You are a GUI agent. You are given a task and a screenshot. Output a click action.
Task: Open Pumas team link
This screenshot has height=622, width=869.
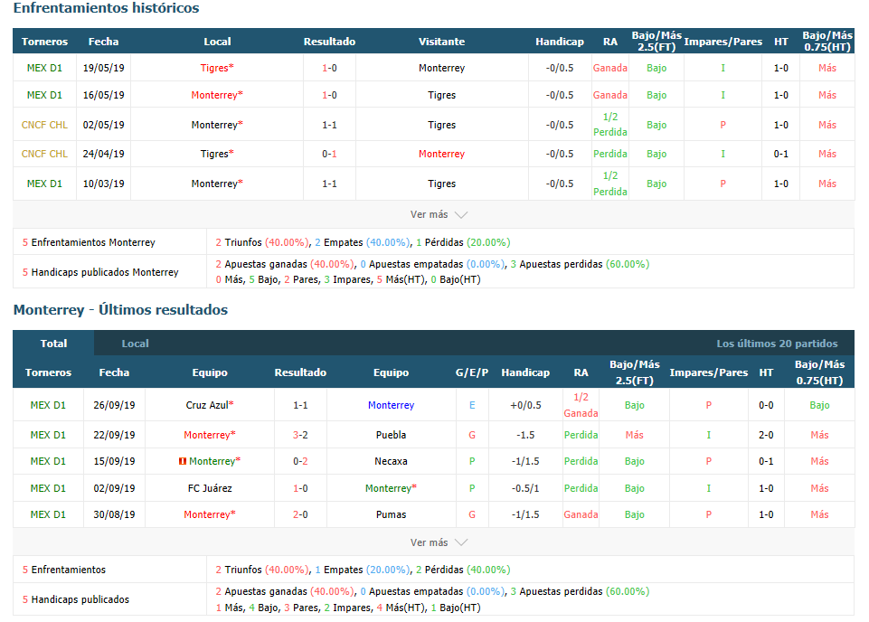(391, 514)
